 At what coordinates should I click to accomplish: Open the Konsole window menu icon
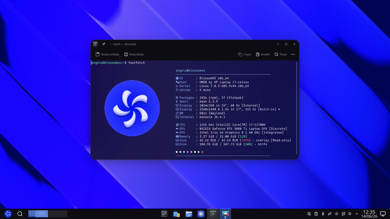point(95,44)
